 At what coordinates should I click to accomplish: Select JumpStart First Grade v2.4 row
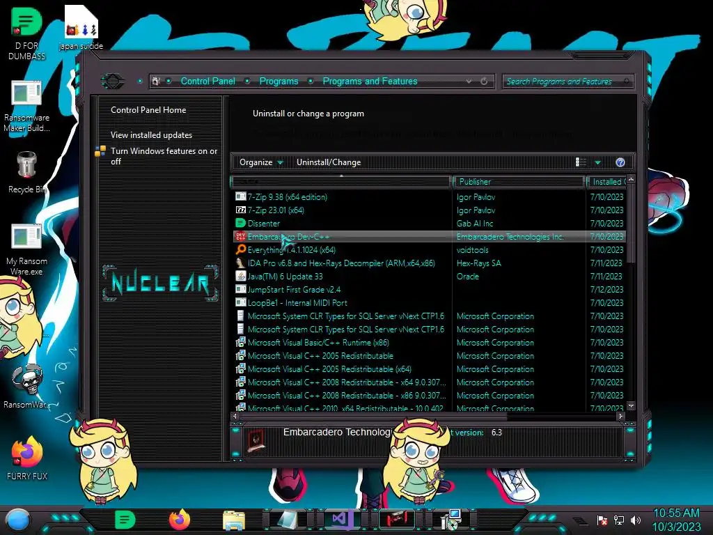tap(430, 289)
